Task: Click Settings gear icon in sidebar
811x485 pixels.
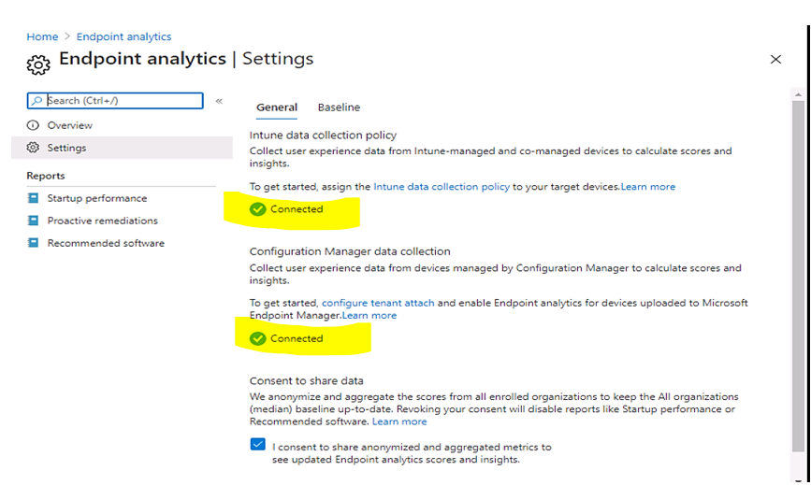Action: click(x=33, y=148)
